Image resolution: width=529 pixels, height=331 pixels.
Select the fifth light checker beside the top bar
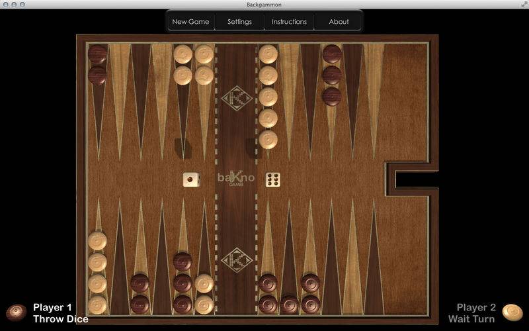268,140
